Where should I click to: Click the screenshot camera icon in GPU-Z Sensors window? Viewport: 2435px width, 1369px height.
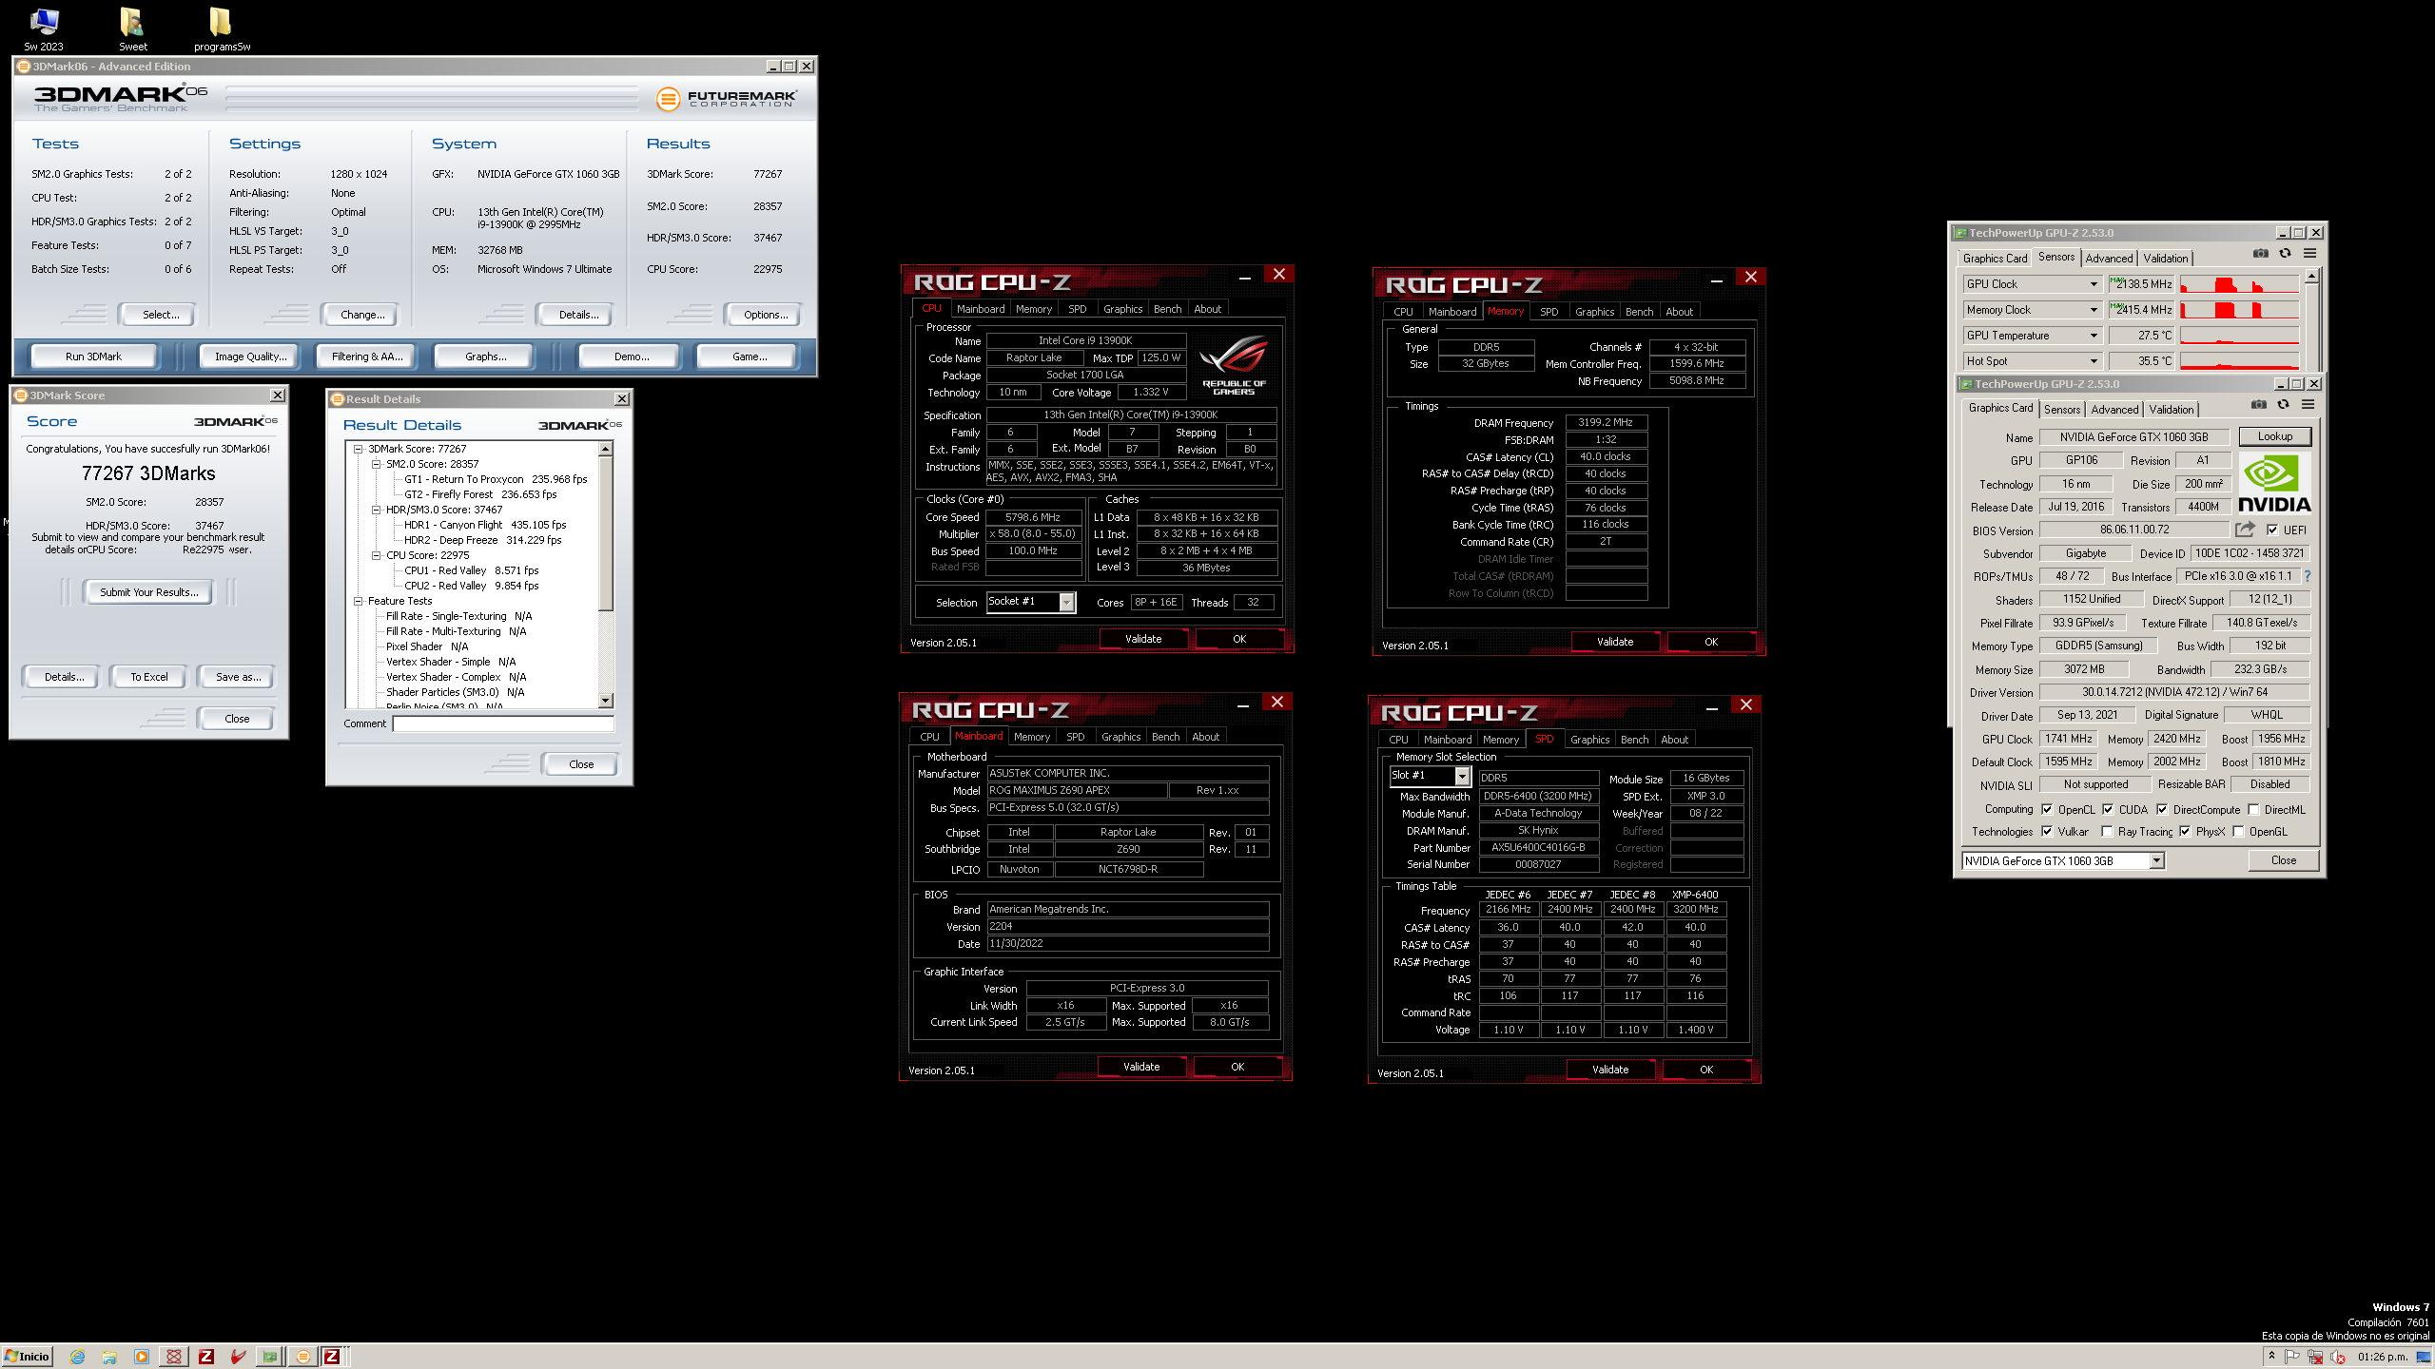click(2261, 254)
